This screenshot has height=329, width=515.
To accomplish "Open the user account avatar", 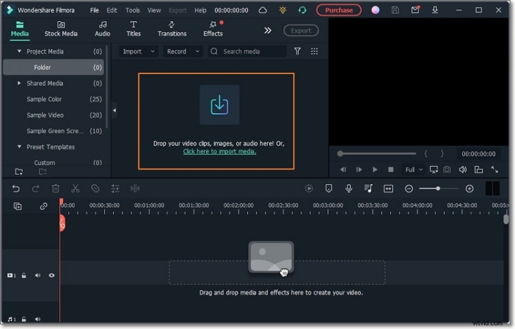I will pos(375,10).
